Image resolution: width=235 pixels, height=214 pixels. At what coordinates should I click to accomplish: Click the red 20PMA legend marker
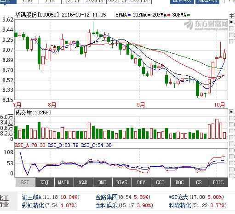[x=169, y=15]
